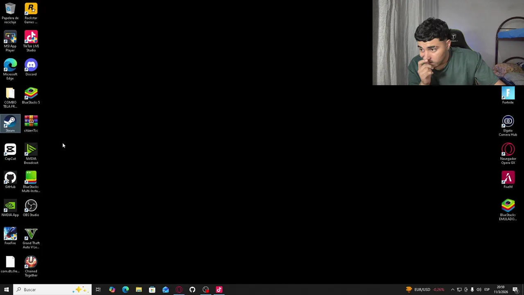Open the Papelera de reciclaje icon
The image size is (524, 295).
pos(10,14)
